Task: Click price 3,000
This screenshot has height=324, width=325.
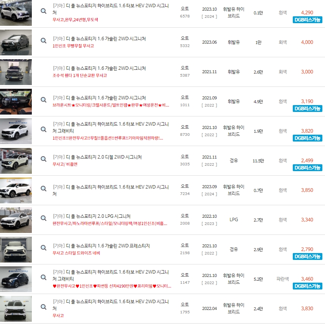Action: pyautogui.click(x=307, y=72)
